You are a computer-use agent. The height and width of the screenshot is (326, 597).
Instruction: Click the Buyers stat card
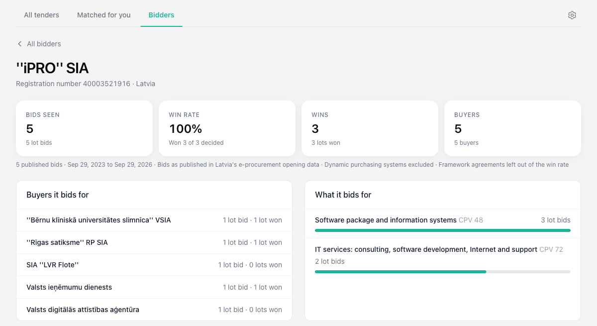click(x=513, y=128)
